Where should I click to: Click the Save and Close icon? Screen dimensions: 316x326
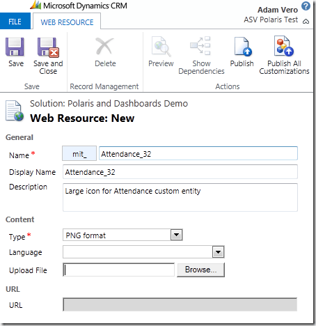(48, 47)
